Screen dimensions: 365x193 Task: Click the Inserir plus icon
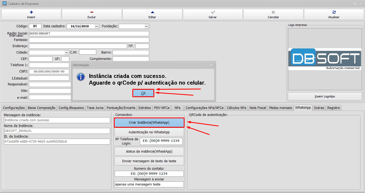coord(31,12)
